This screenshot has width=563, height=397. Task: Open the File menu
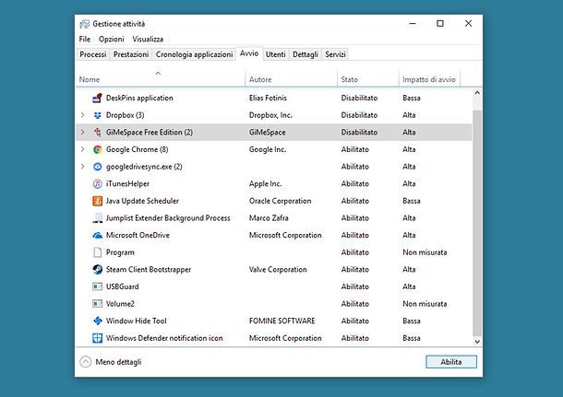coord(85,39)
